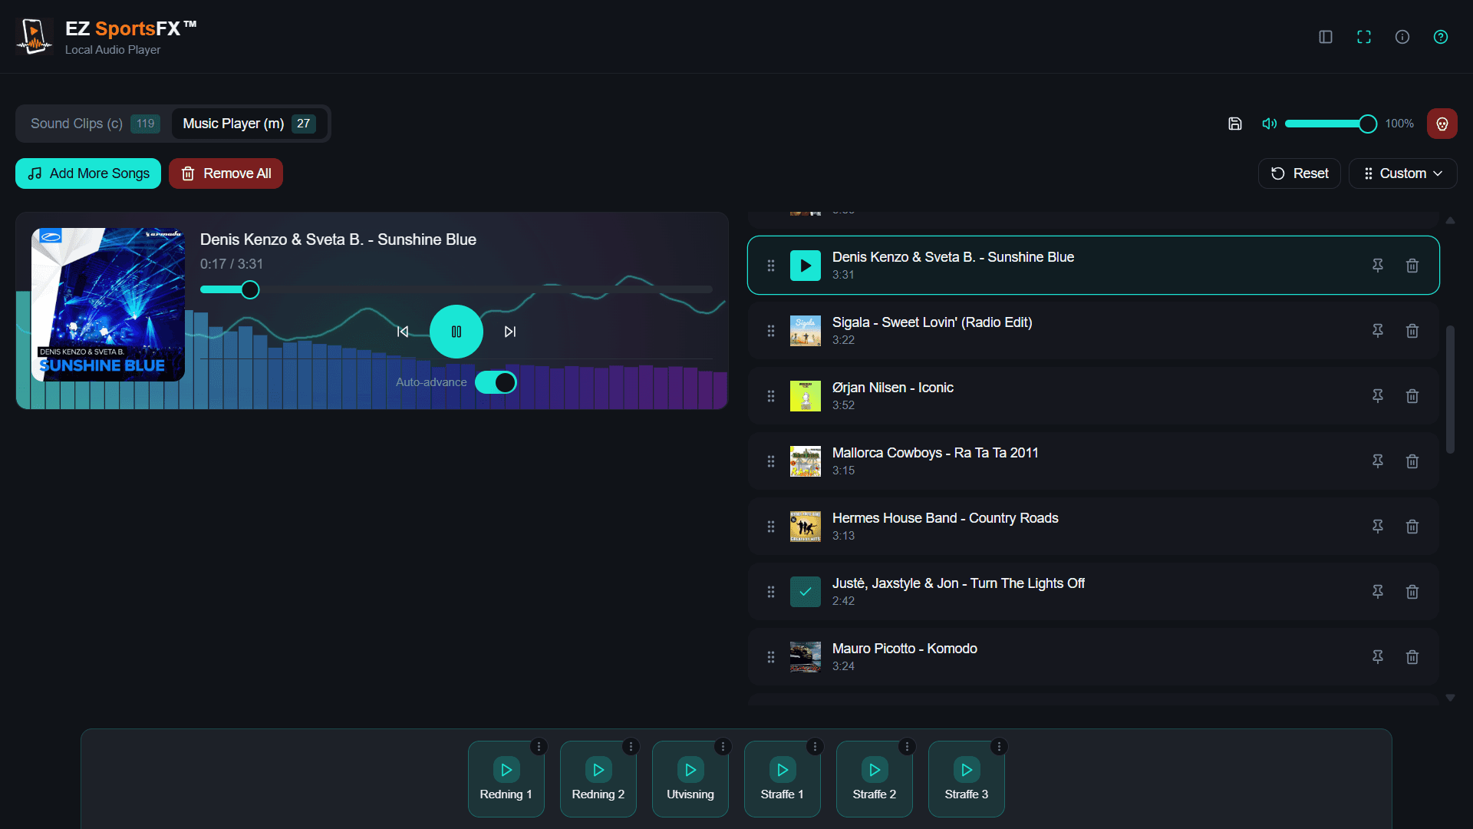Screen dimensions: 1473x829
Task: Switch to the Sound Clips tab
Action: pos(91,123)
